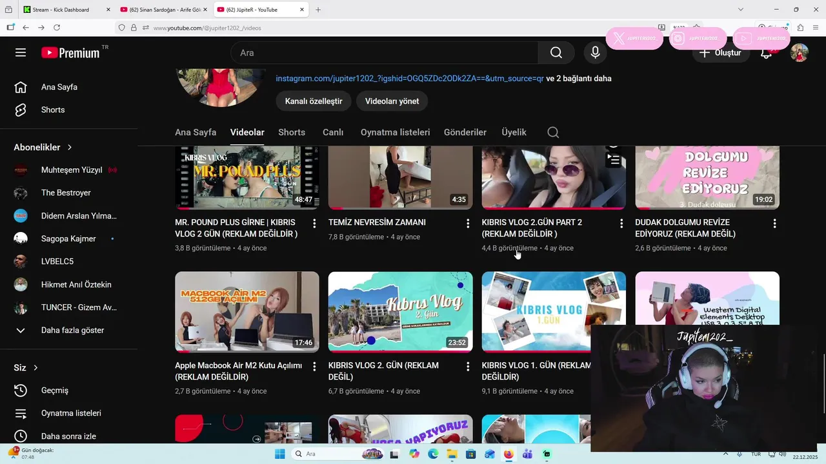This screenshot has height=464, width=826.
Task: Play Macbook Air M2 512GB Açılımı thumbnail
Action: click(247, 312)
